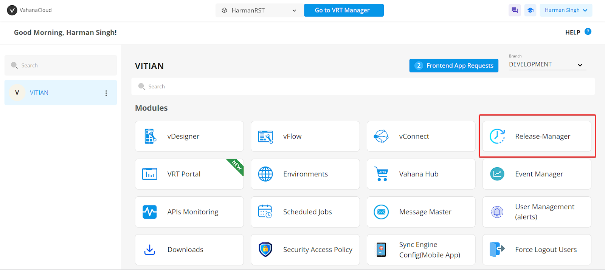Click the NEW ribbon on VRT Portal
Screen dimensions: 605x270
237,165
